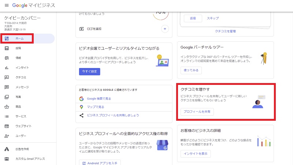Screen dimensions: 293x165
Task: Click the video meeting illustration
Action: coord(162,60)
